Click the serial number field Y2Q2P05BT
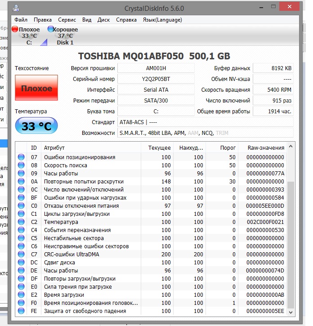Viewport: 313px width, 326px height. pyautogui.click(x=156, y=79)
